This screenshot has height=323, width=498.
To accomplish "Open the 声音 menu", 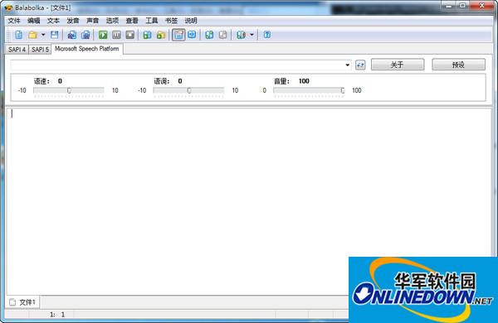I will pyautogui.click(x=92, y=21).
